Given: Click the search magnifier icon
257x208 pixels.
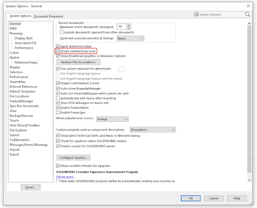Looking at the screenshot, I should (247, 14).
